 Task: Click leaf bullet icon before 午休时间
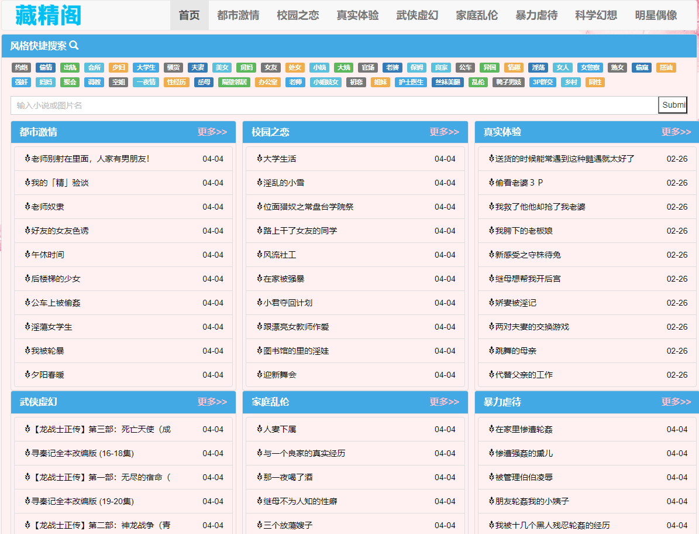tap(27, 255)
